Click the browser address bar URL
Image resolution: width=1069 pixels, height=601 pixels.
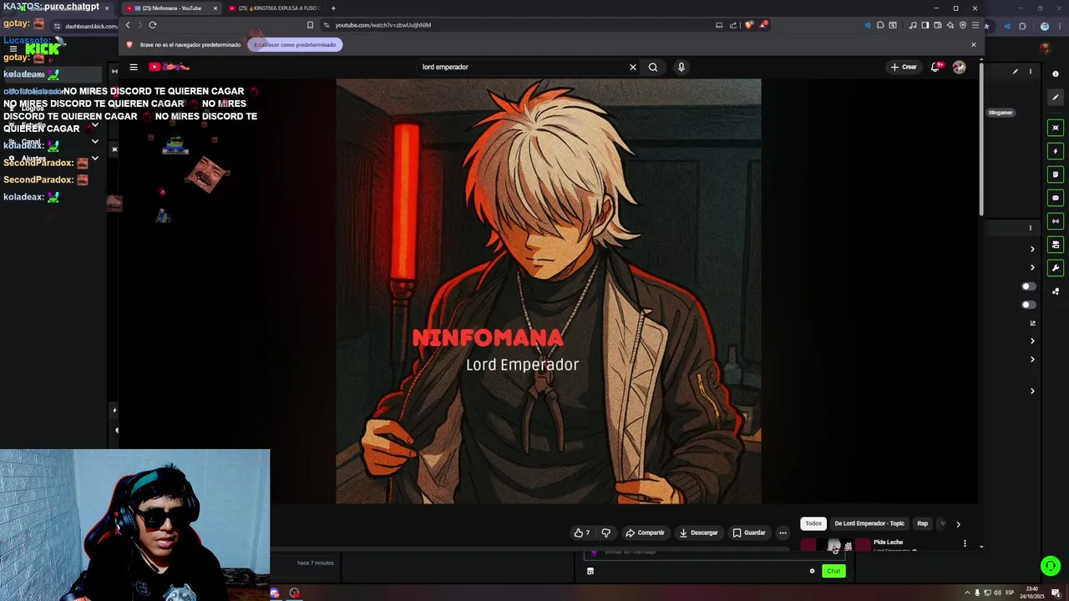383,25
